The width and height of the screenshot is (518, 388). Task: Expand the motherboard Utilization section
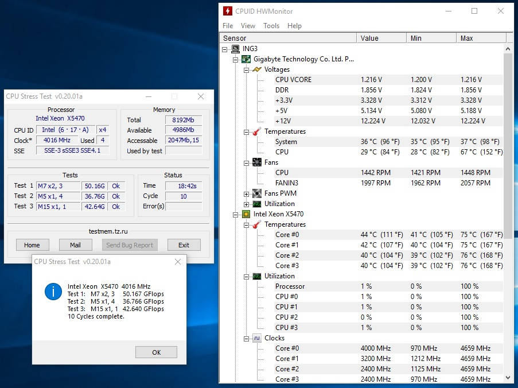click(x=246, y=204)
